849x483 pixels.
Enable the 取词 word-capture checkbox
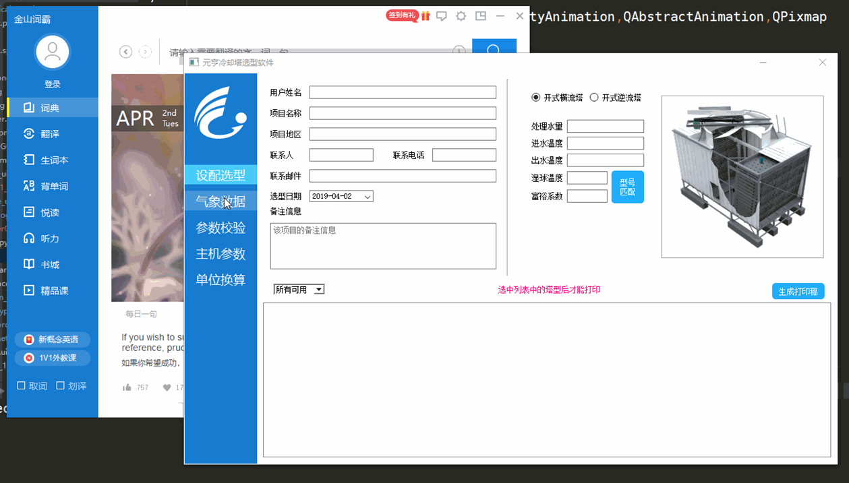click(x=20, y=385)
